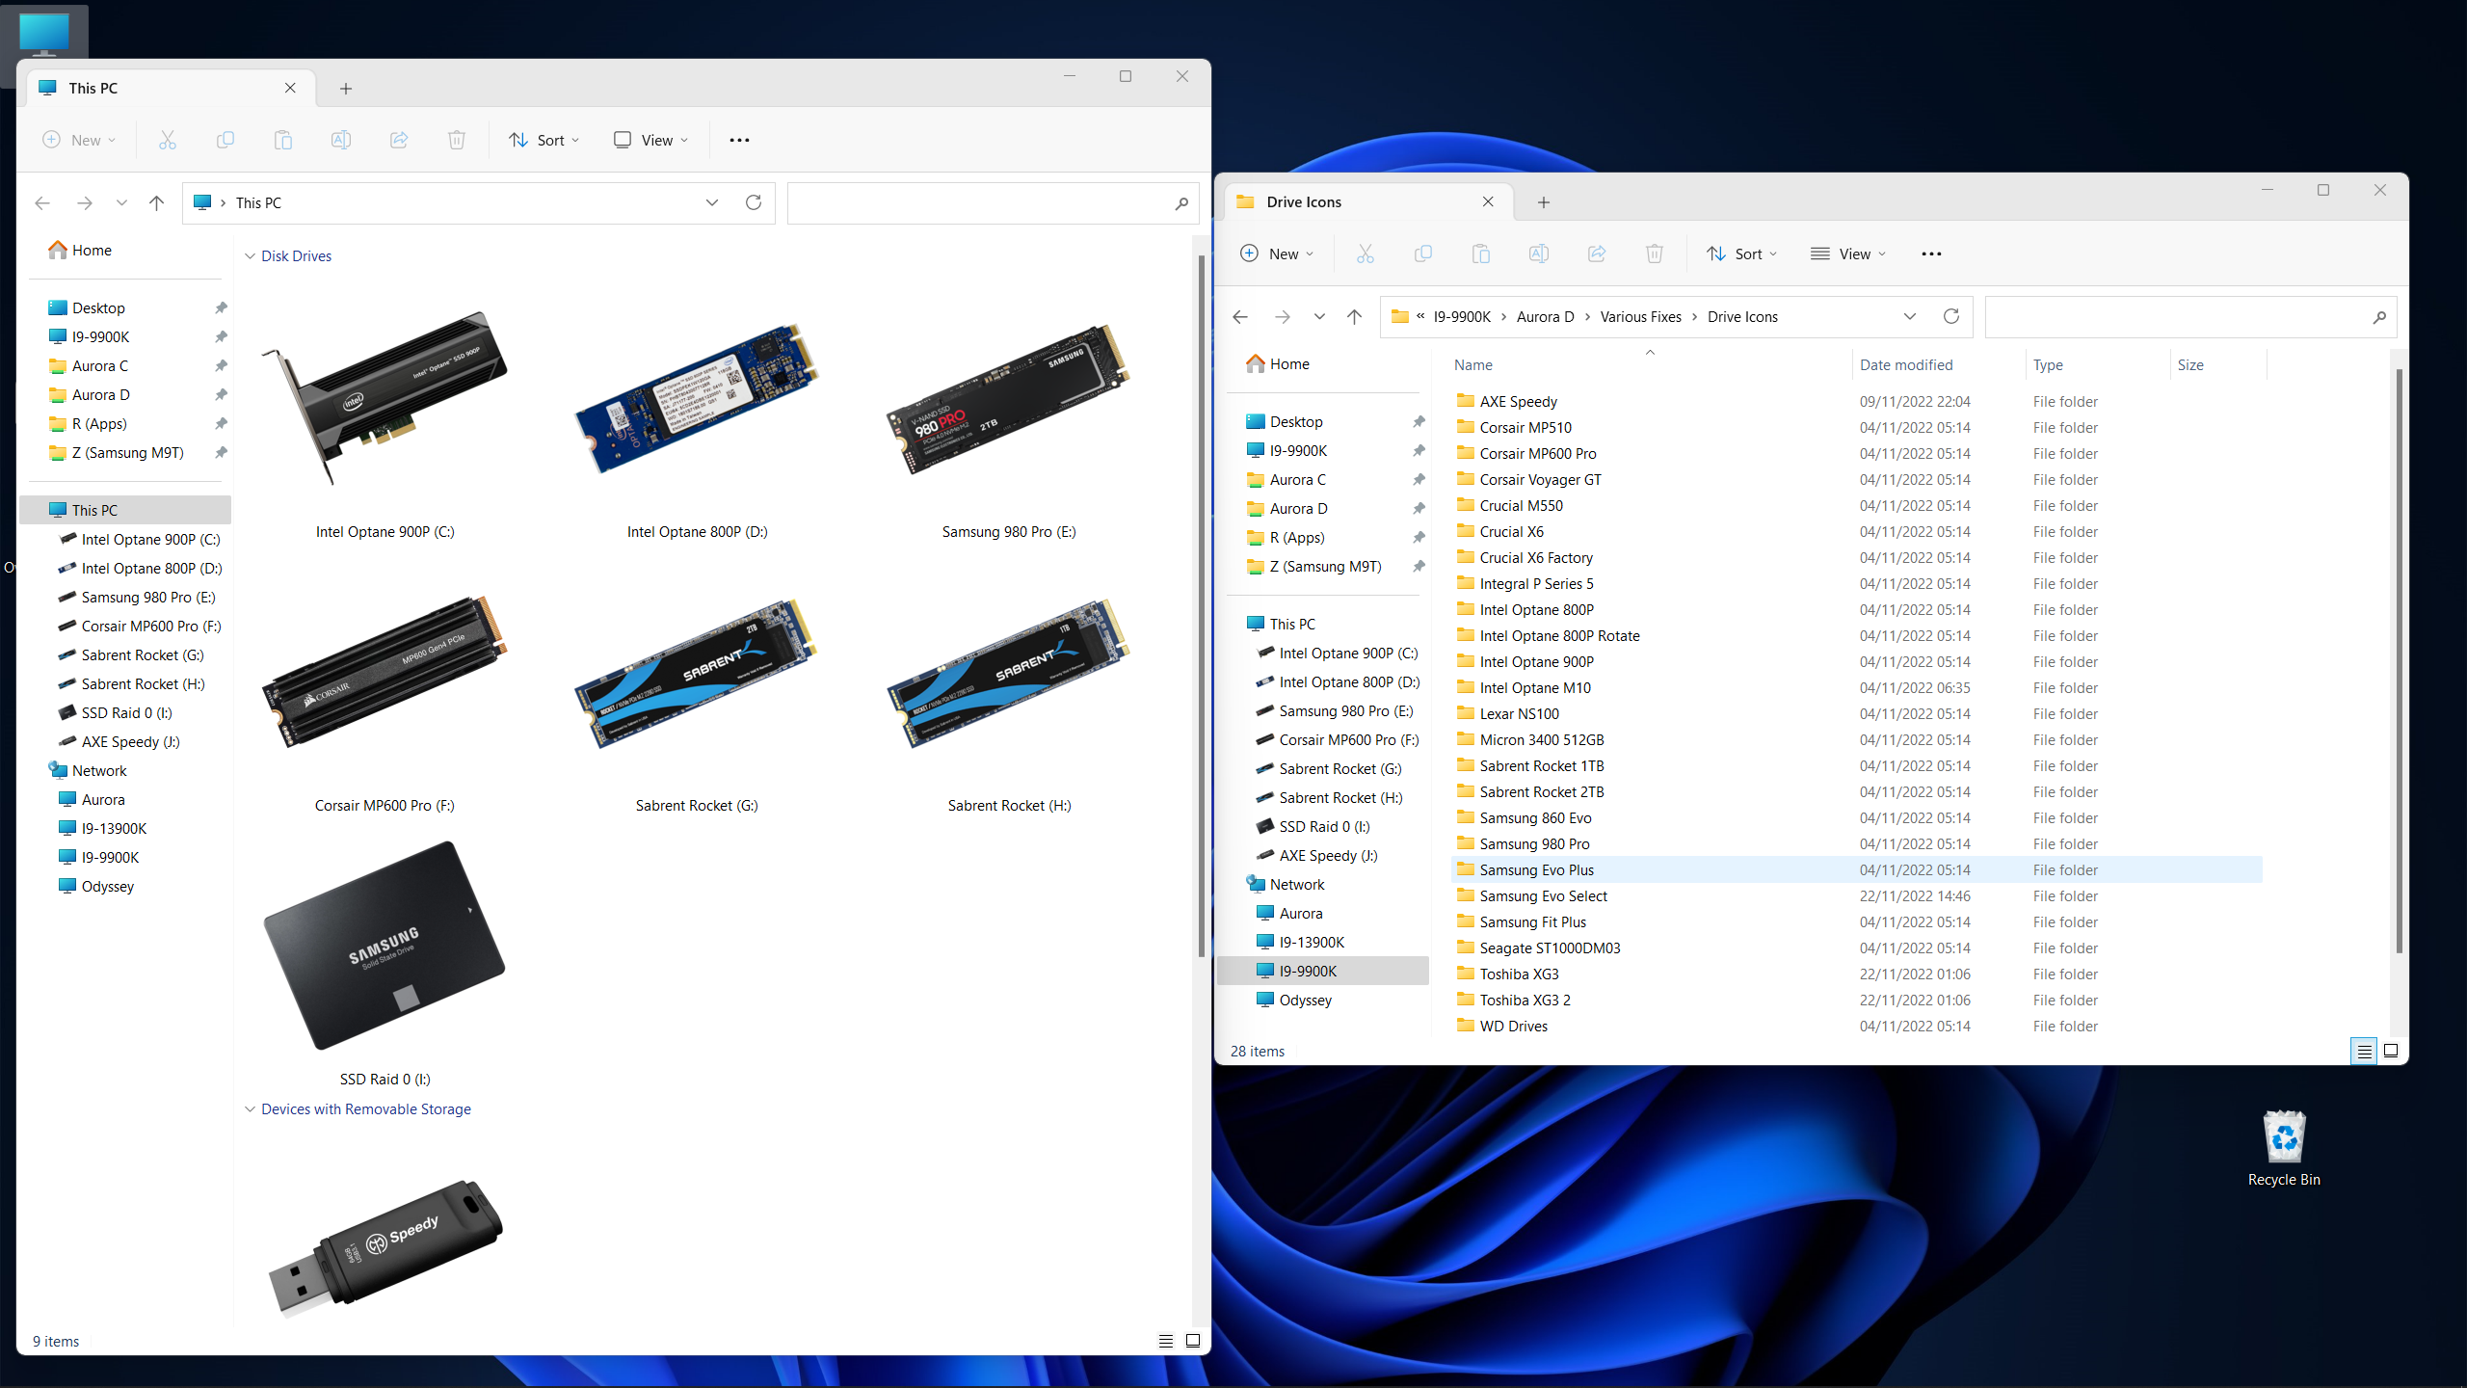This screenshot has height=1388, width=2467.
Task: Switch Drive Icons to large thumbnails layout
Action: [x=2391, y=1051]
